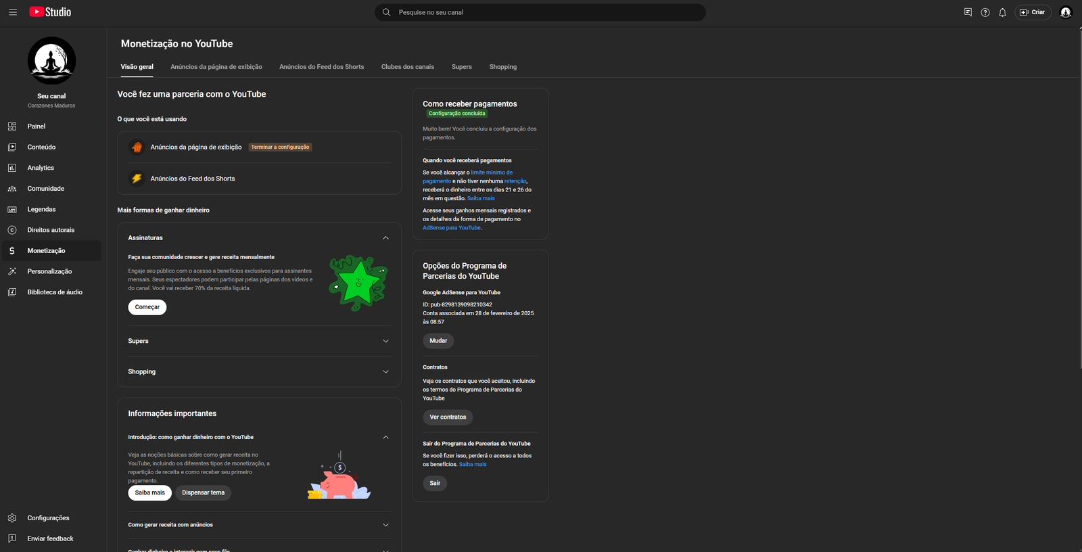Open the hamburger navigation menu
This screenshot has height=552, width=1082.
click(x=13, y=12)
